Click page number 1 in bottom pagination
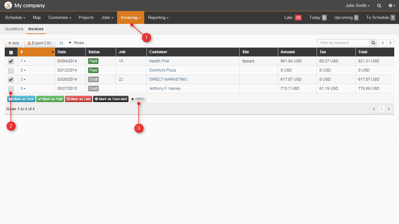The height and width of the screenshot is (224, 399). tap(381, 109)
